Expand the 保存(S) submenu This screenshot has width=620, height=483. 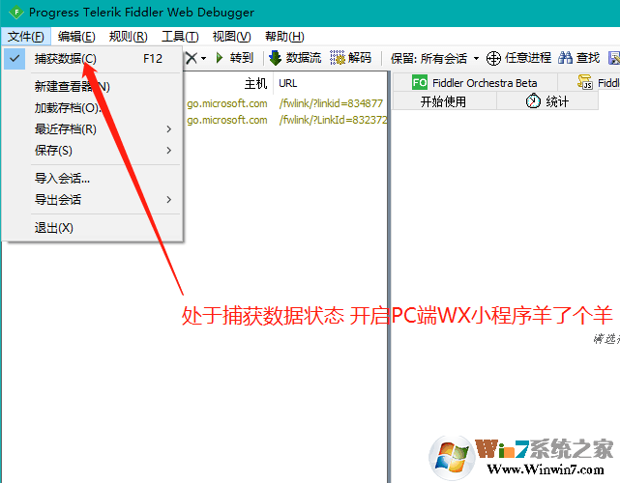(x=93, y=151)
